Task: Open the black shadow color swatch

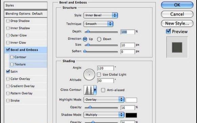Action: pos(131,115)
